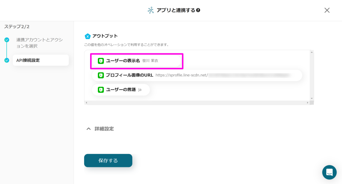Select the ユーザーの表示名 output value
This screenshot has height=184, width=342.
(137, 61)
